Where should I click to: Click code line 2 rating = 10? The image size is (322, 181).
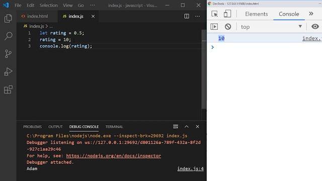(x=55, y=40)
